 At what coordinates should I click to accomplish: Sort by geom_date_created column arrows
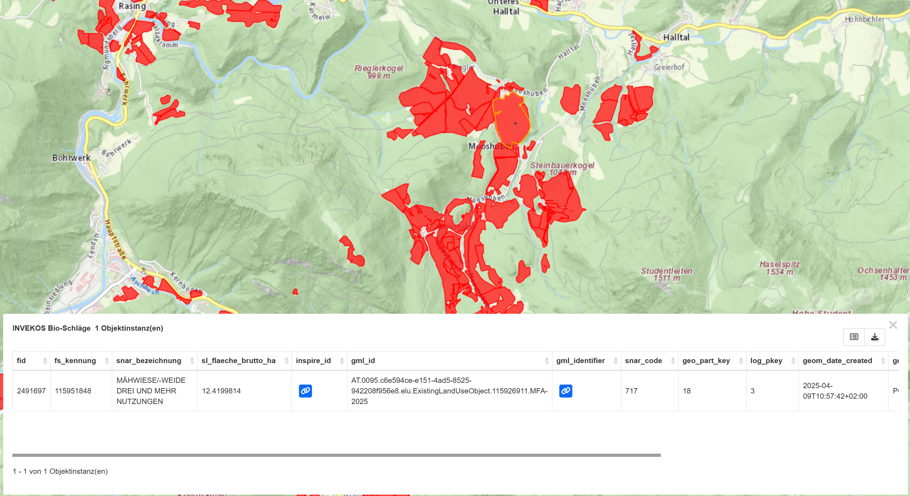point(883,361)
